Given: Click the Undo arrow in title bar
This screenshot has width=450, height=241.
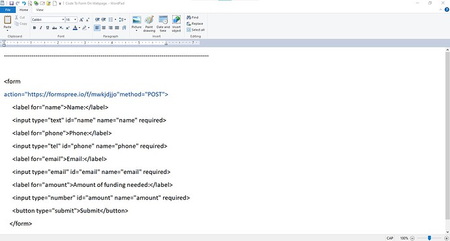Looking at the screenshot, I should (24, 3).
